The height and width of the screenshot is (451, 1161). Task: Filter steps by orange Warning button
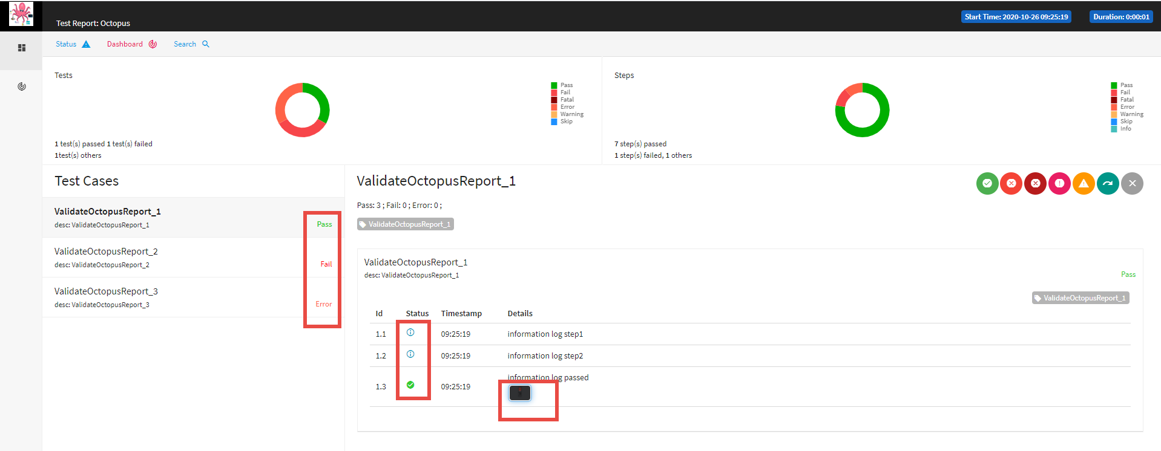point(1084,183)
